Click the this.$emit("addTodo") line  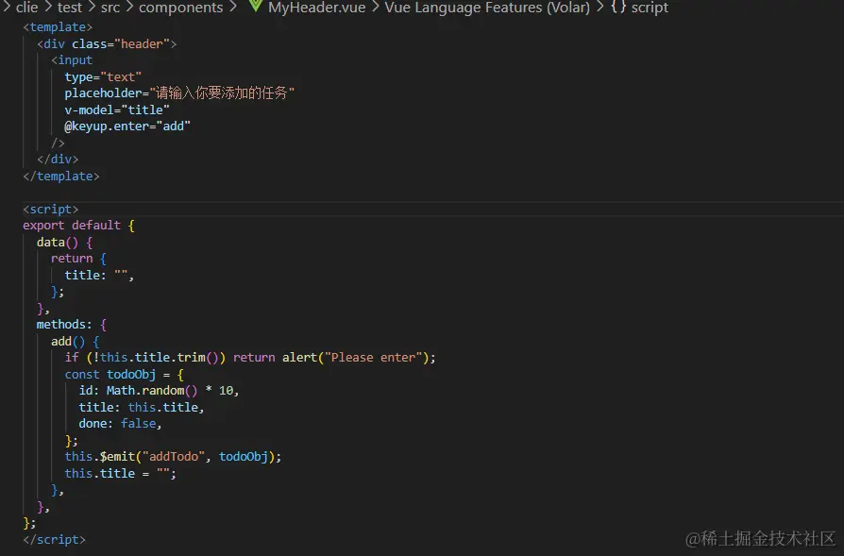[173, 457]
